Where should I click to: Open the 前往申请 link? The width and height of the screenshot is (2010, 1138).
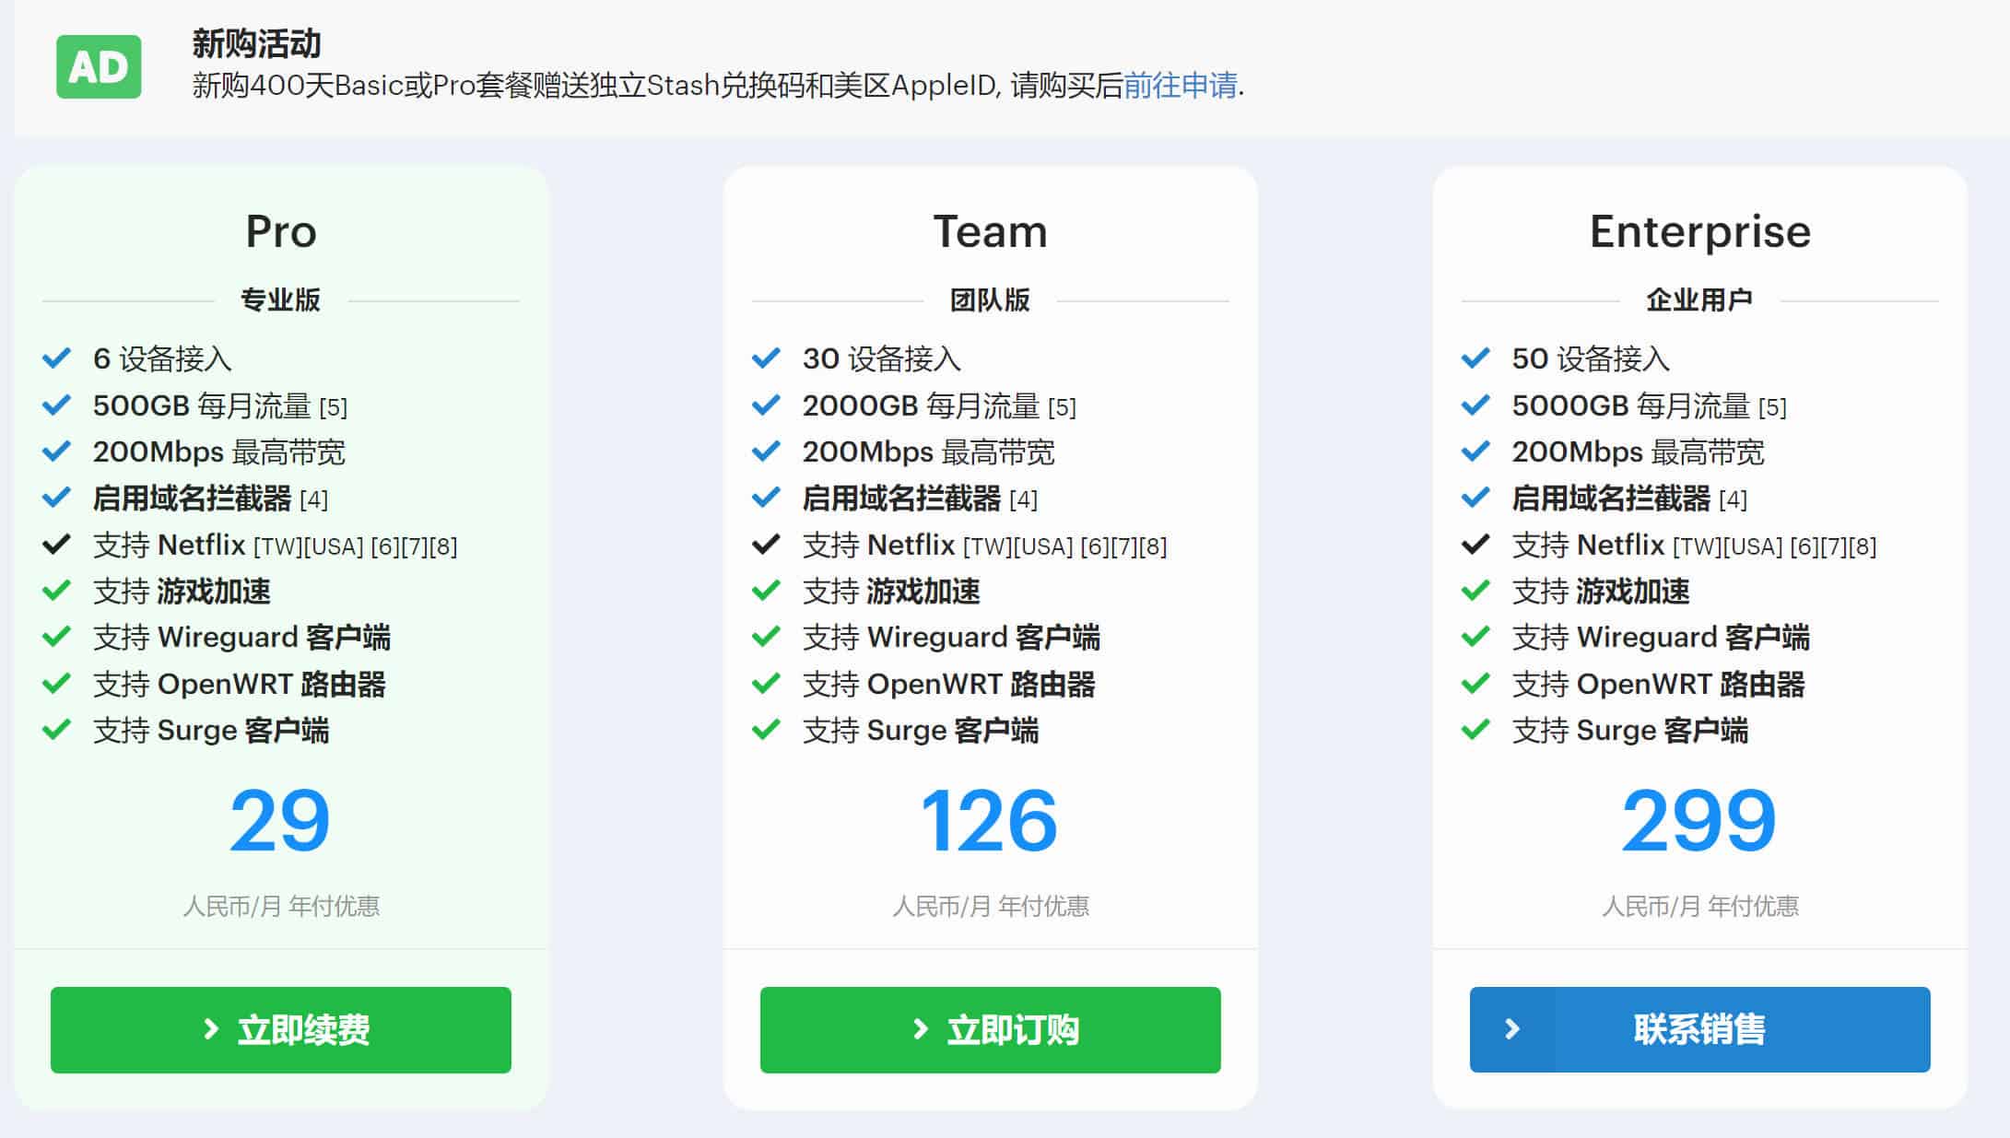point(1180,86)
